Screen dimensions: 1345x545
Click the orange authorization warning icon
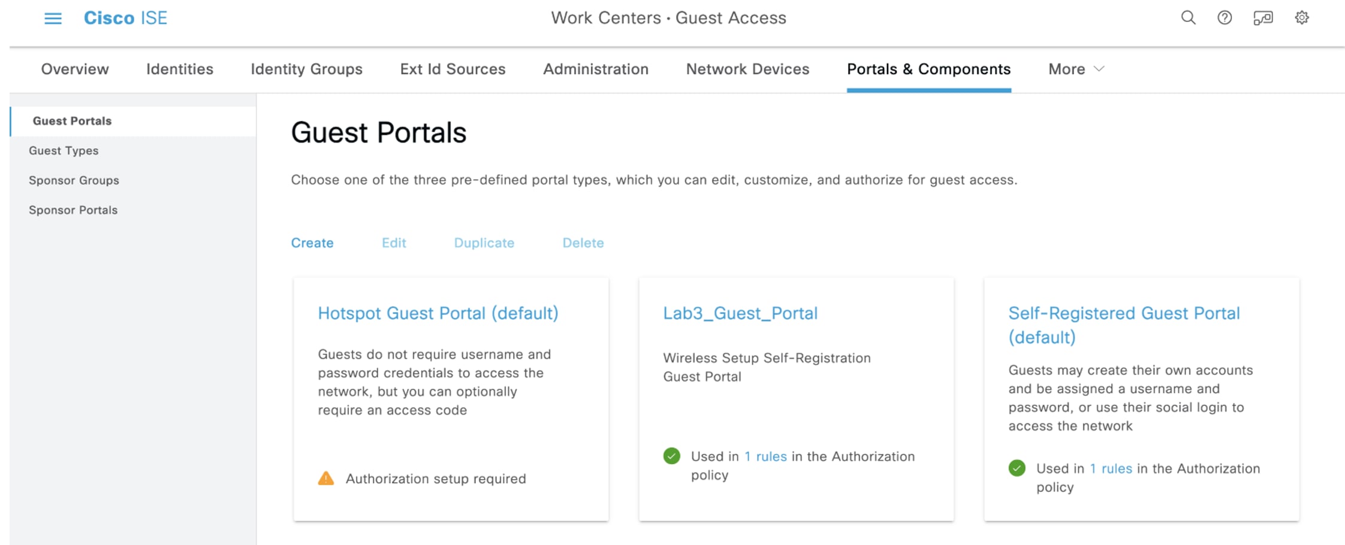(x=326, y=478)
